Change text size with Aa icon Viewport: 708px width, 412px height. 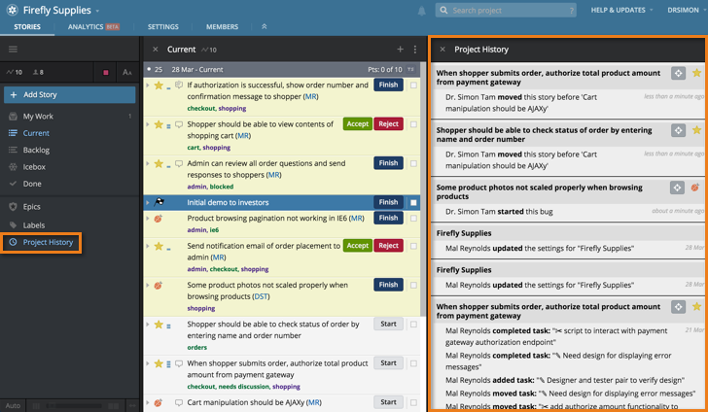point(127,72)
